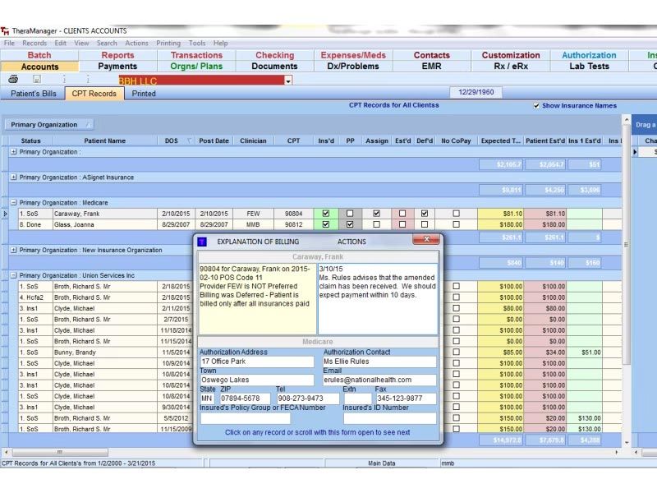Collapse the Medicare group

[x=13, y=202]
